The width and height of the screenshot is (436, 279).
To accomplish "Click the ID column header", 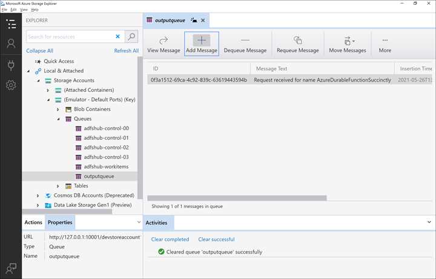I will [x=199, y=68].
